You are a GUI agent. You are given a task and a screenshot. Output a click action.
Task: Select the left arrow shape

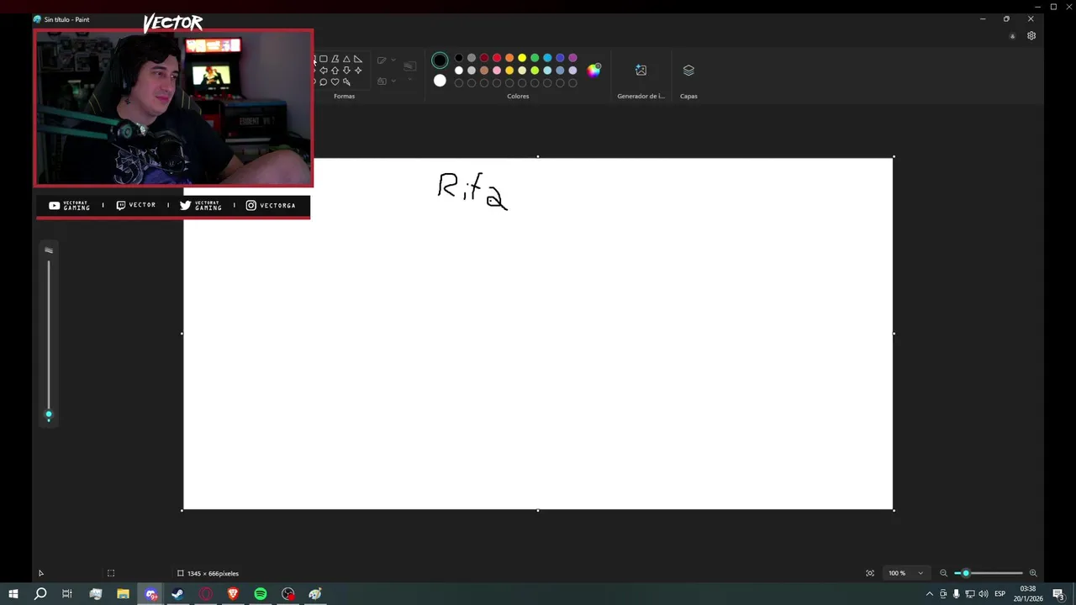324,71
